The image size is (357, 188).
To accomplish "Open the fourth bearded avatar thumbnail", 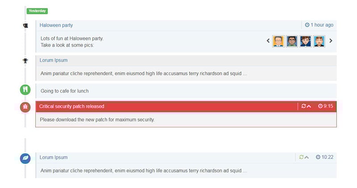I will [319, 41].
